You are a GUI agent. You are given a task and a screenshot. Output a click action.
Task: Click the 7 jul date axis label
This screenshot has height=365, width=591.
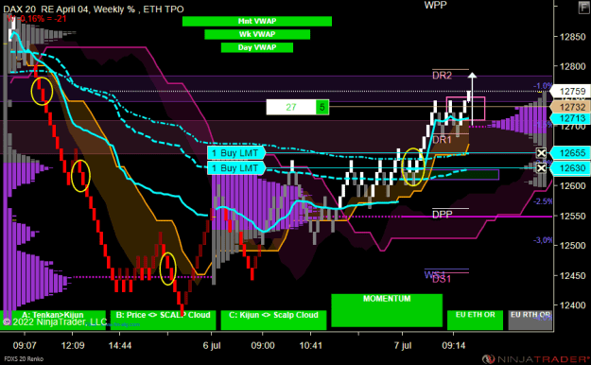(403, 345)
